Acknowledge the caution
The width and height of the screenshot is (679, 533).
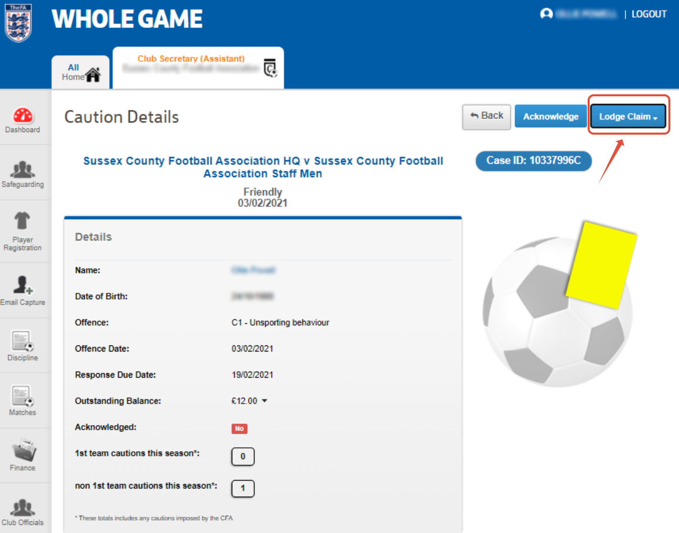click(x=551, y=116)
